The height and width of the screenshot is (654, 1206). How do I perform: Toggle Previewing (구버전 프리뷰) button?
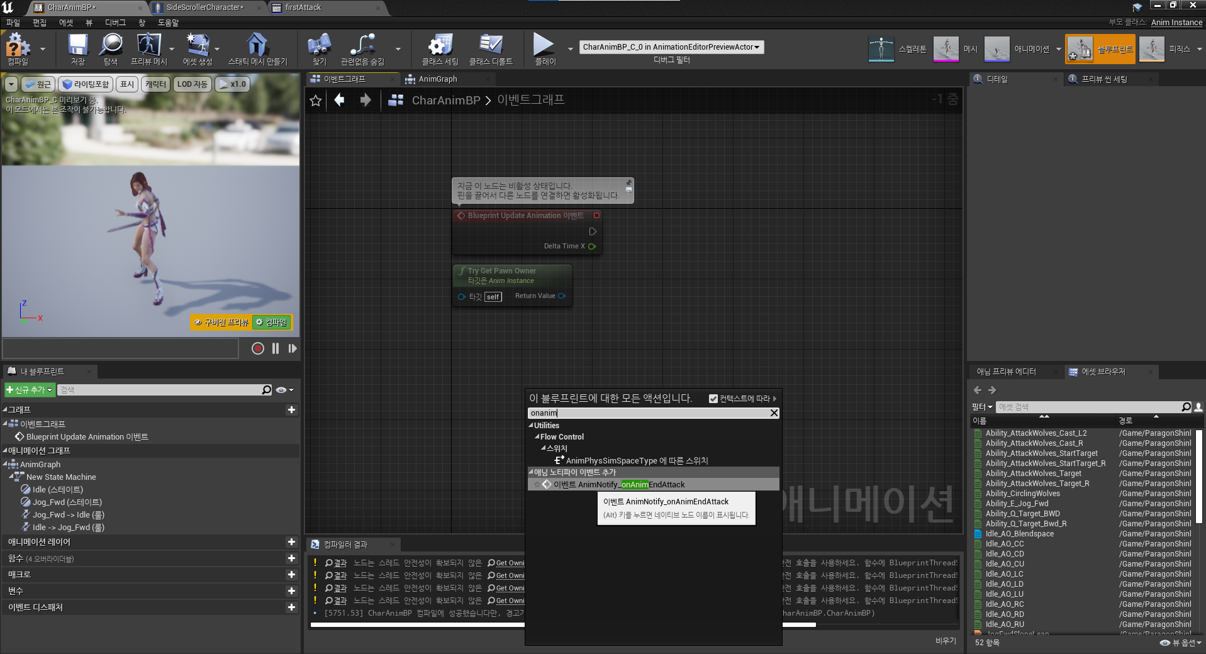221,322
